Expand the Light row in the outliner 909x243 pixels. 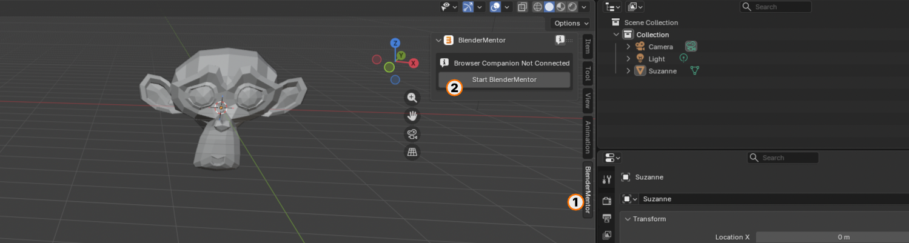point(628,59)
